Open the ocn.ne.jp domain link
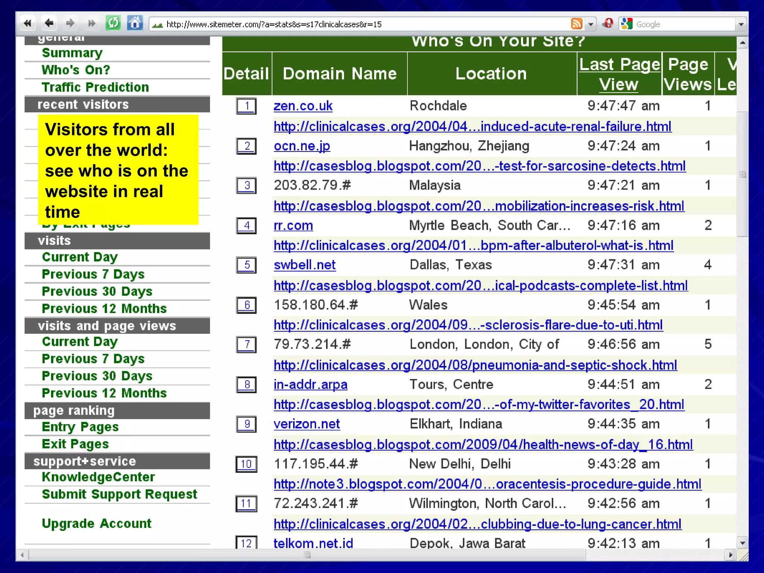 point(302,146)
